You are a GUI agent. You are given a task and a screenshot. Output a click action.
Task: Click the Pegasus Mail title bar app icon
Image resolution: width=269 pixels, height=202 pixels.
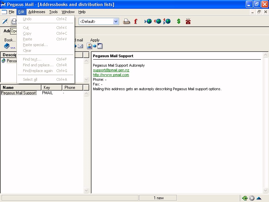click(3, 4)
